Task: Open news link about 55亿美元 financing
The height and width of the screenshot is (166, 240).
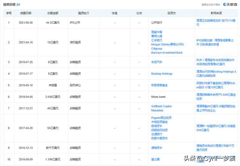Action: click(x=216, y=128)
